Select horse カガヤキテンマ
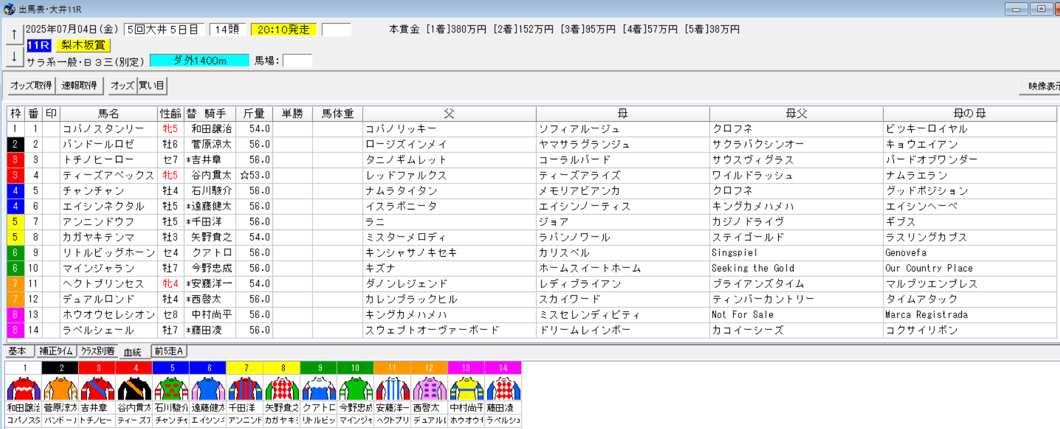 pyautogui.click(x=98, y=237)
